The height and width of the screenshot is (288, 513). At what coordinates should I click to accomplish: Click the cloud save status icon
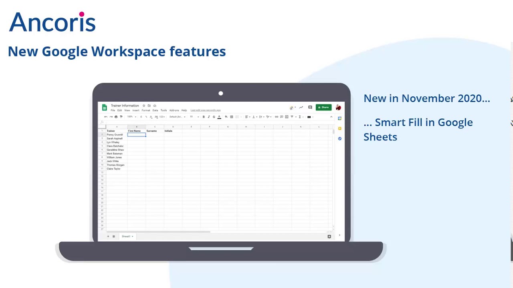pos(155,106)
